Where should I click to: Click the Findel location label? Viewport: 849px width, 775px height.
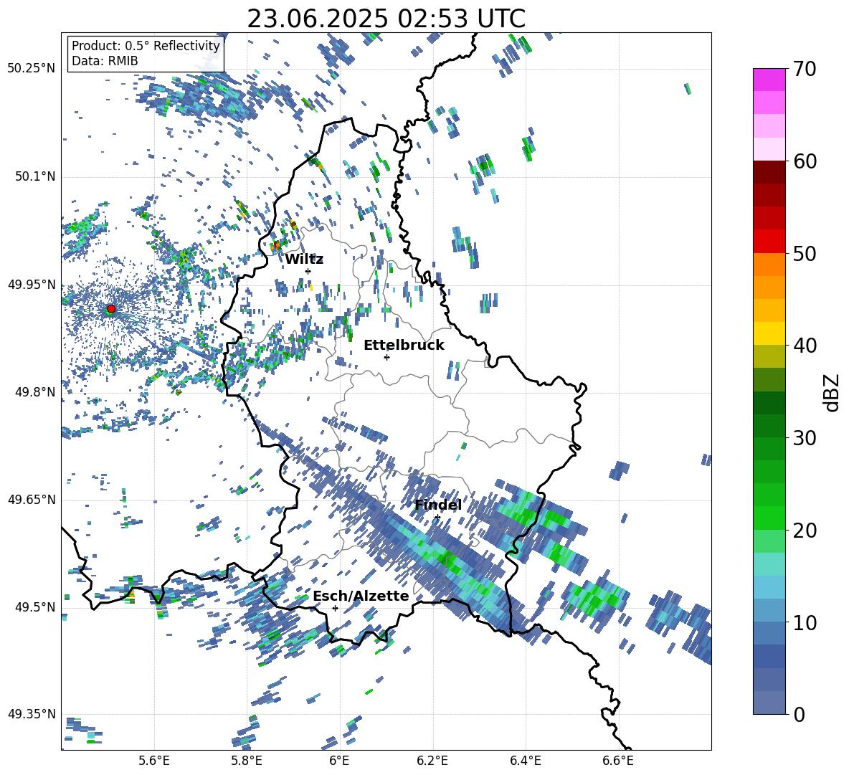[438, 505]
